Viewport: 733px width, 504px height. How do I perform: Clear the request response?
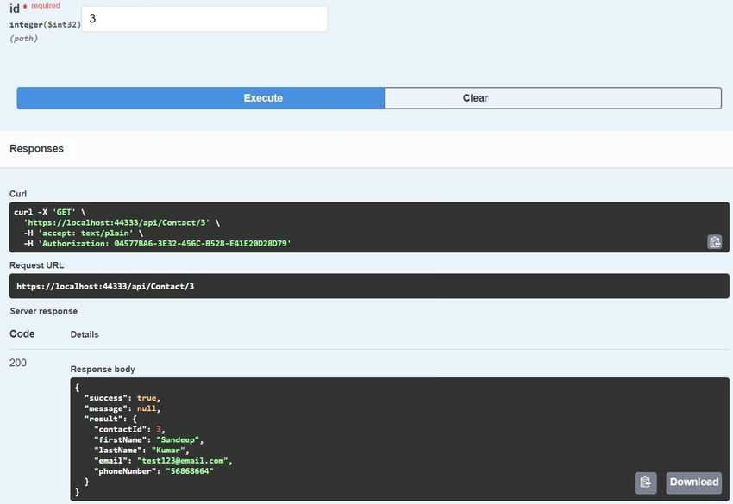(x=475, y=97)
